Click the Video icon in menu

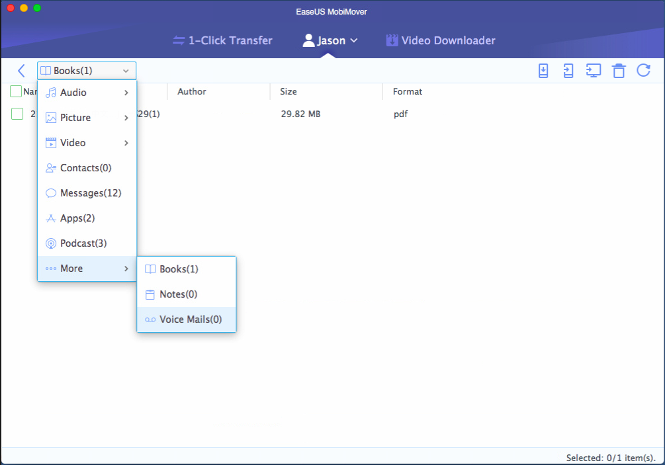tap(50, 143)
